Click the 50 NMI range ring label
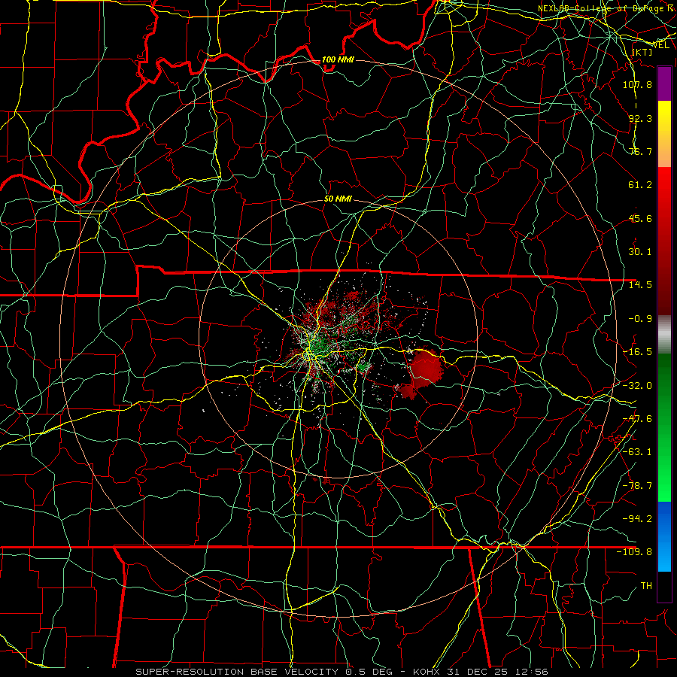Viewport: 677px width, 677px height. [338, 199]
